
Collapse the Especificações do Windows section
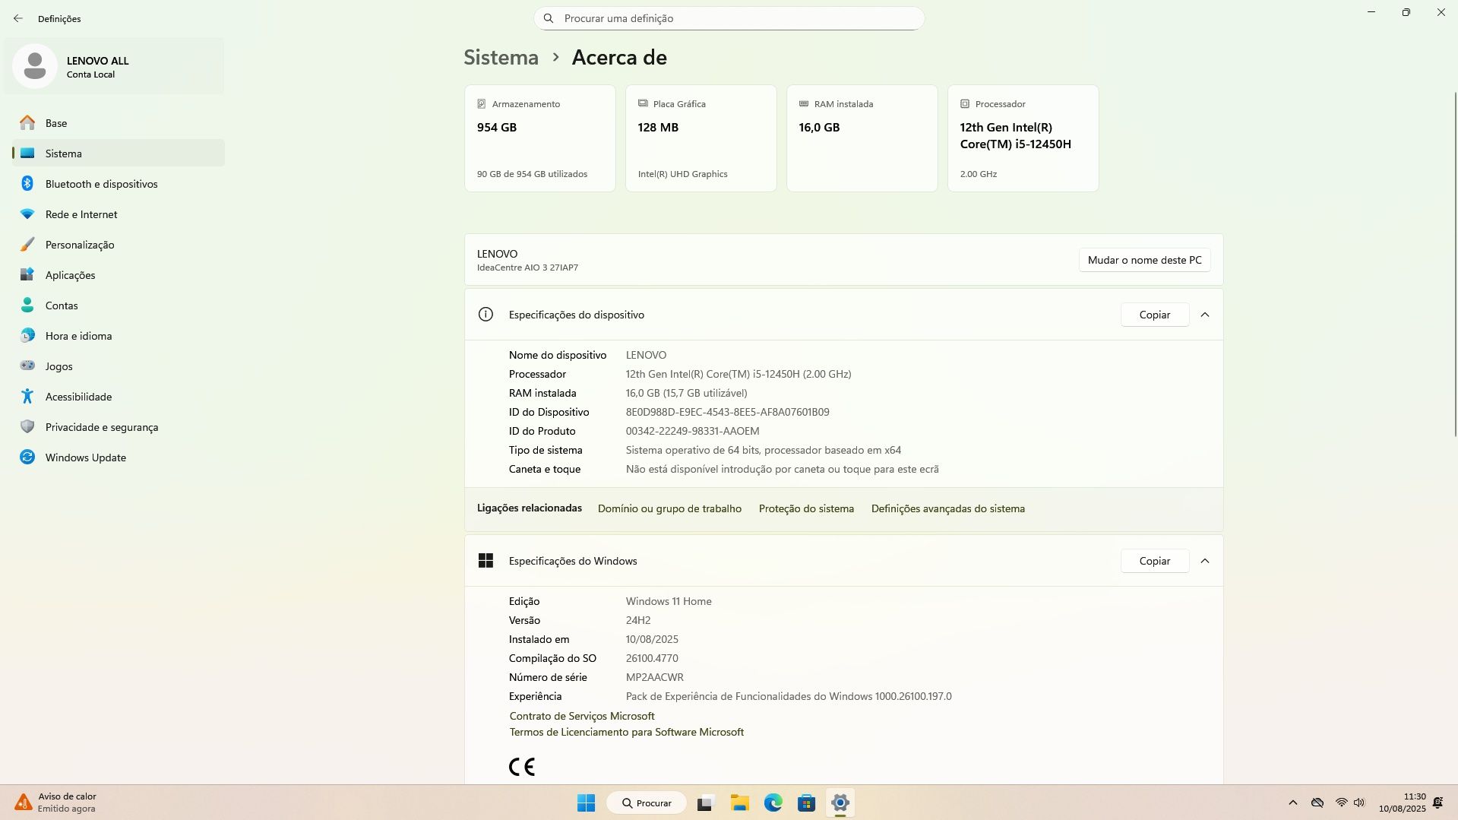click(x=1205, y=561)
